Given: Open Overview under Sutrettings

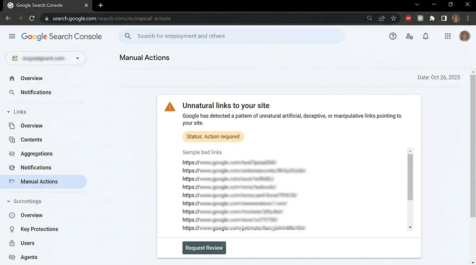Looking at the screenshot, I should pos(31,215).
